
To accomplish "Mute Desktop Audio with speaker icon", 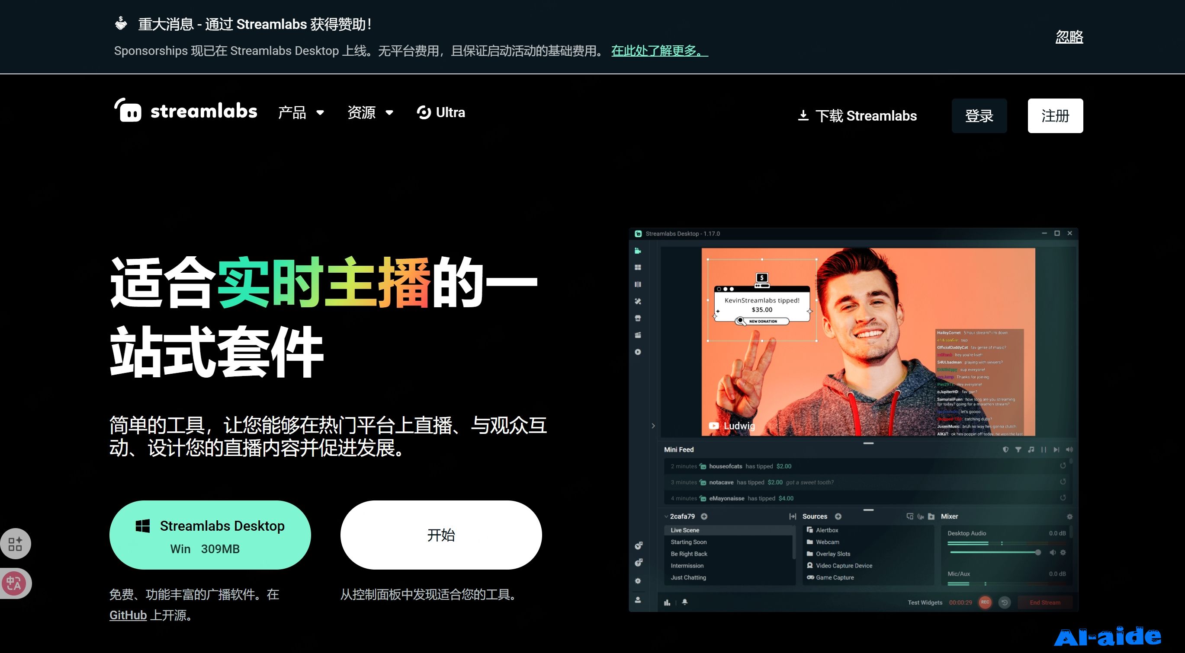I will 1053,552.
